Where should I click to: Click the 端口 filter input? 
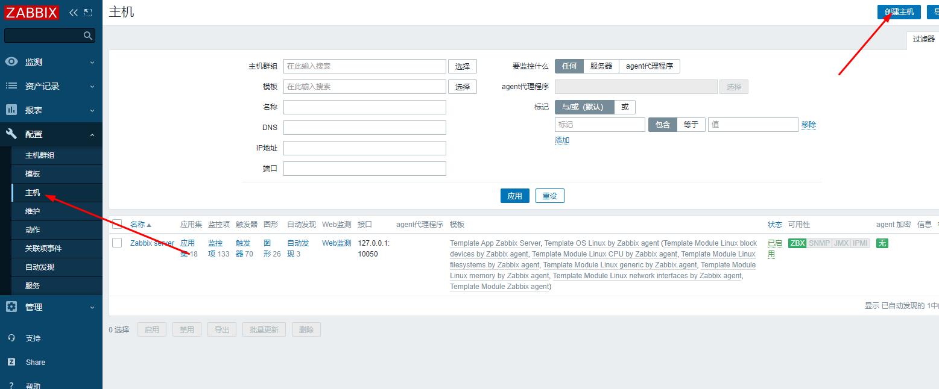(365, 169)
